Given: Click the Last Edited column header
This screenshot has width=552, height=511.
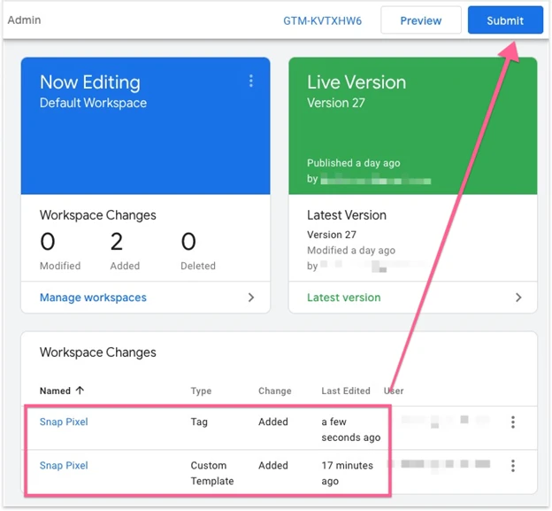Looking at the screenshot, I should pos(346,391).
